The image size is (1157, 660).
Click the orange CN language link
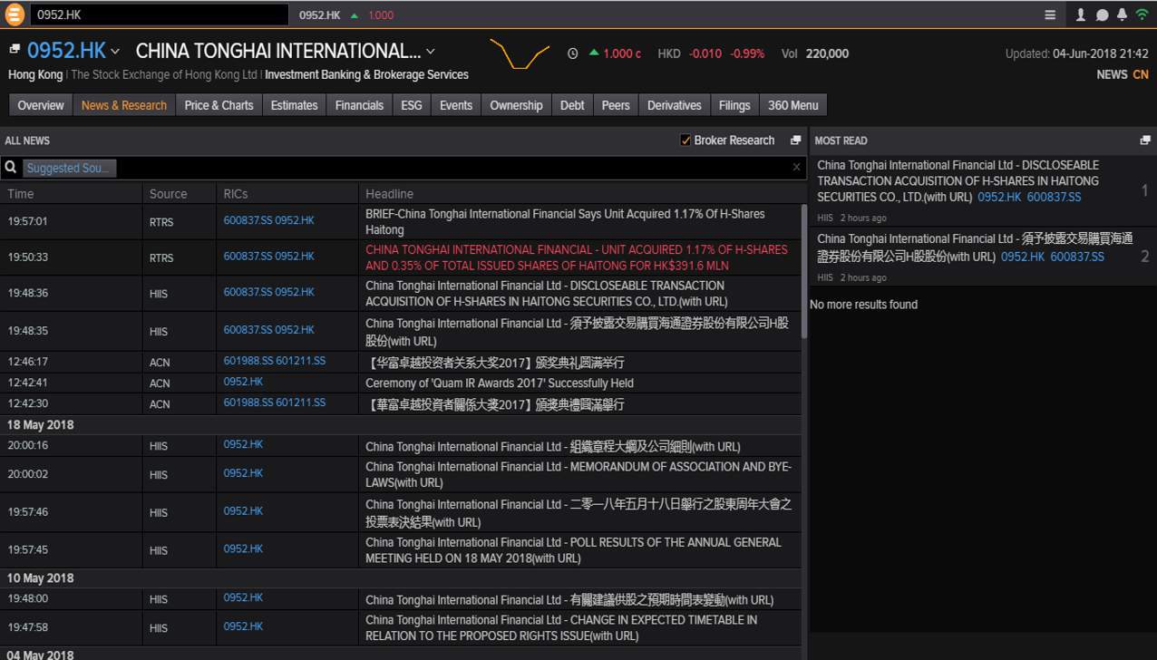(x=1141, y=74)
